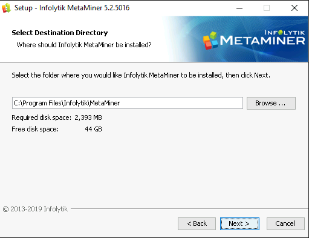
Task: Click the METAMINER banner text
Action: (x=262, y=41)
